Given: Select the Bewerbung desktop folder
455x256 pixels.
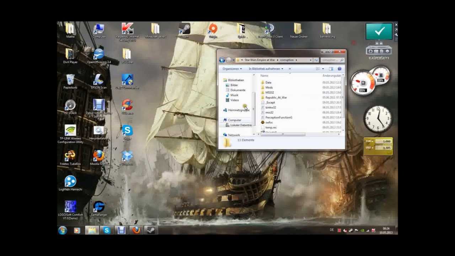Looking at the screenshot, I should click(x=327, y=31).
